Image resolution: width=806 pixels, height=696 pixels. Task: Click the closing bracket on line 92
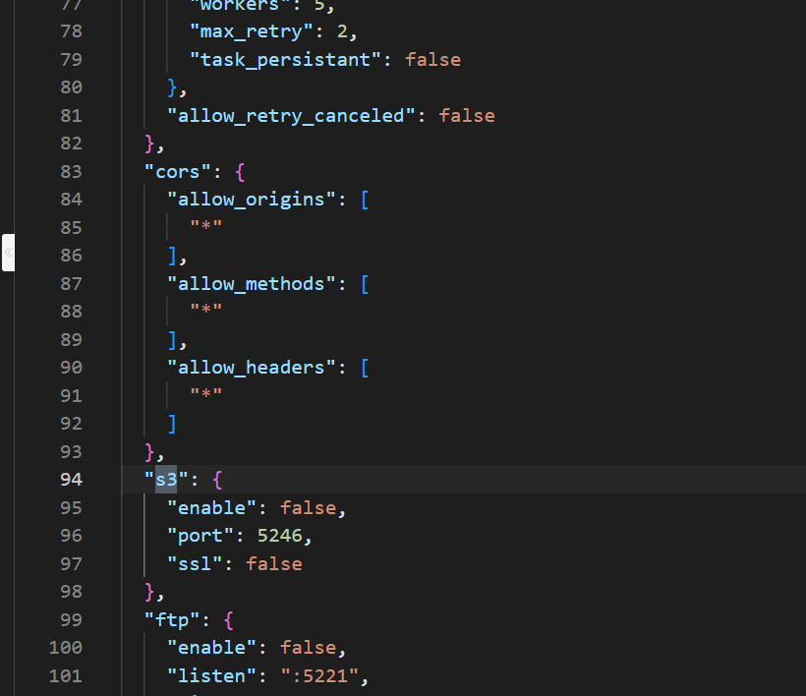(x=172, y=424)
